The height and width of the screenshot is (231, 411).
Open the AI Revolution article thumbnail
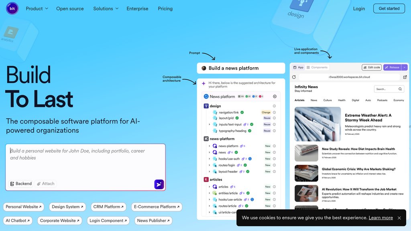306,194
